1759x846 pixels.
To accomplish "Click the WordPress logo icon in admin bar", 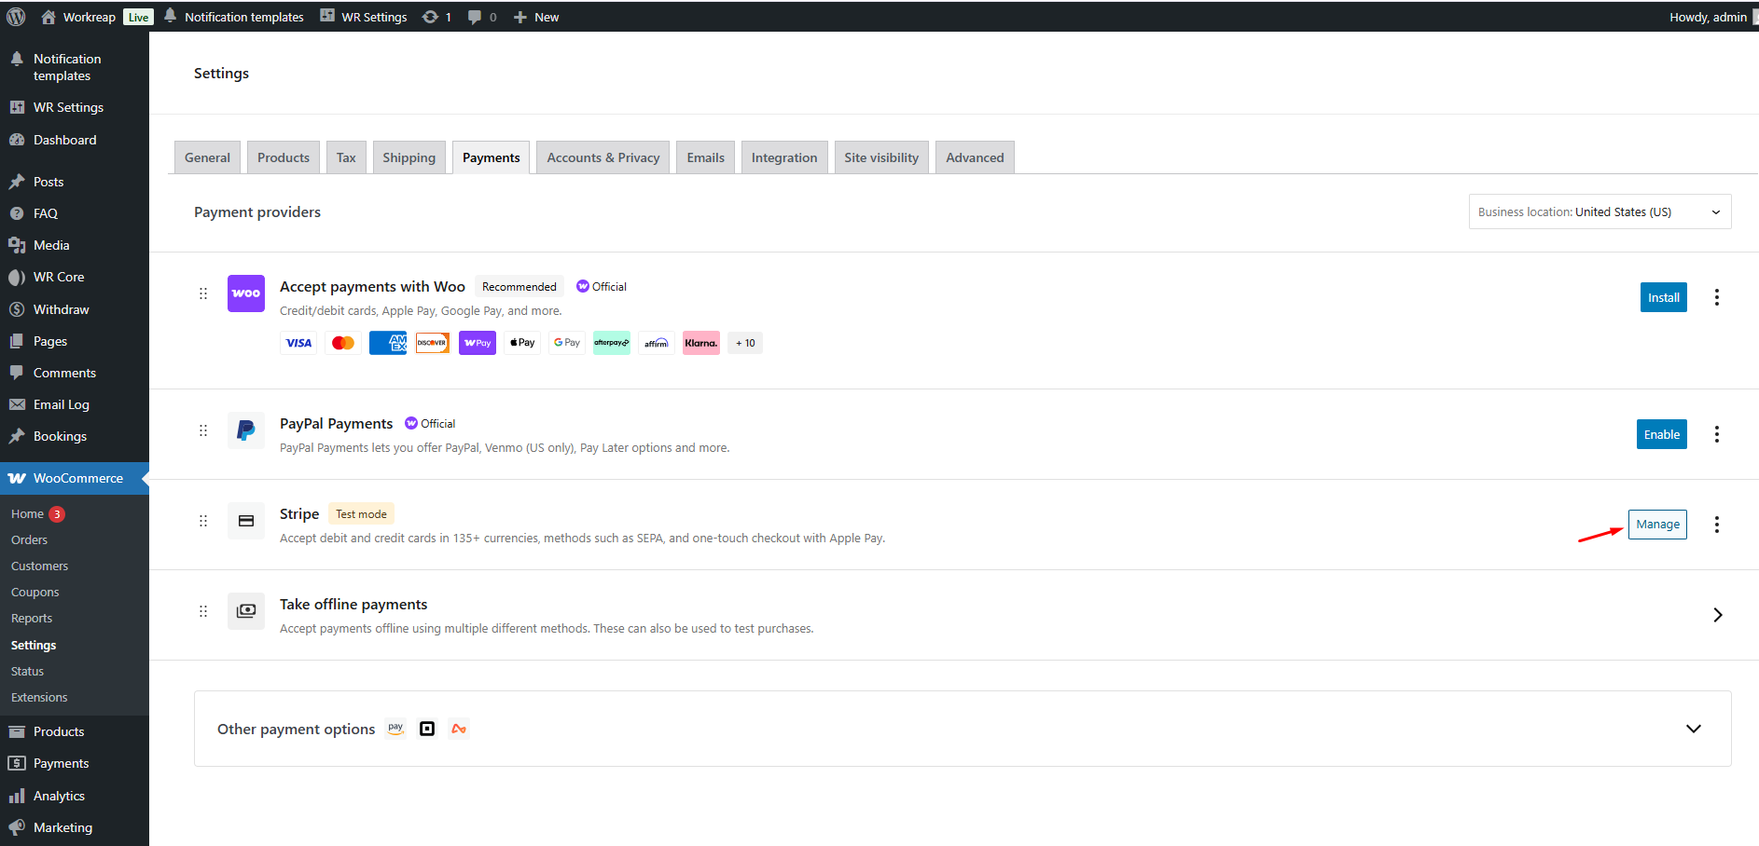I will 16,17.
